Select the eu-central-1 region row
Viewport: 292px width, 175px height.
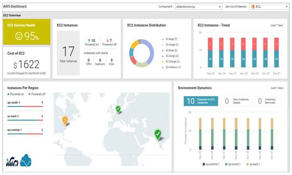[x=25, y=132]
